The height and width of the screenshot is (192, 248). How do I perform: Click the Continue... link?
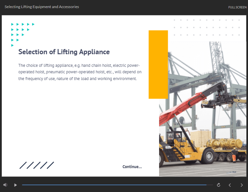click(132, 167)
